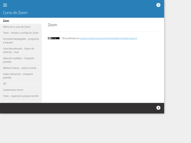Follow the Licencia Creative Commons link
191x143 pixels.
click(108, 38)
